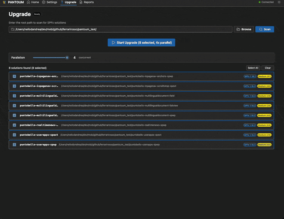Click SPFx 1.18.2 badge in realtimenews row
The height and width of the screenshot is (219, 284).
point(250,125)
